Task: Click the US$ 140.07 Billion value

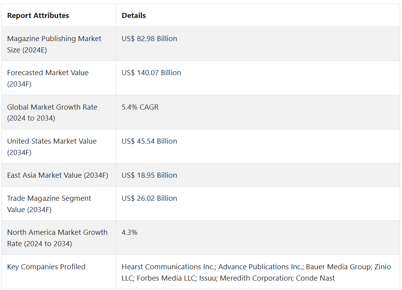Action: (151, 73)
